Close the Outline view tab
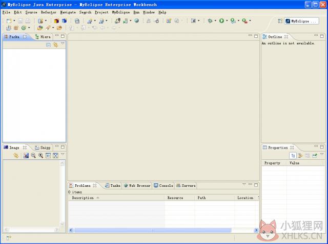328x244 pixels. (x=286, y=37)
